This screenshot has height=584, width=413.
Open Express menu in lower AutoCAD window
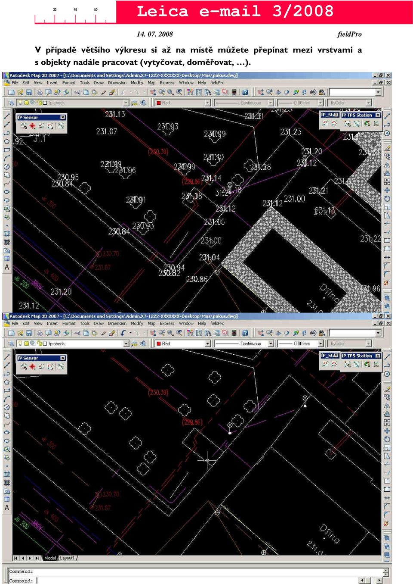click(x=167, y=323)
